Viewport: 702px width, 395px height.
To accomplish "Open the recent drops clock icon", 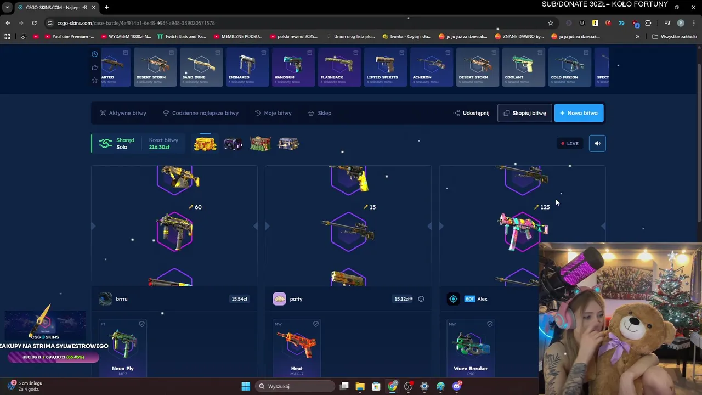I will pyautogui.click(x=94, y=54).
